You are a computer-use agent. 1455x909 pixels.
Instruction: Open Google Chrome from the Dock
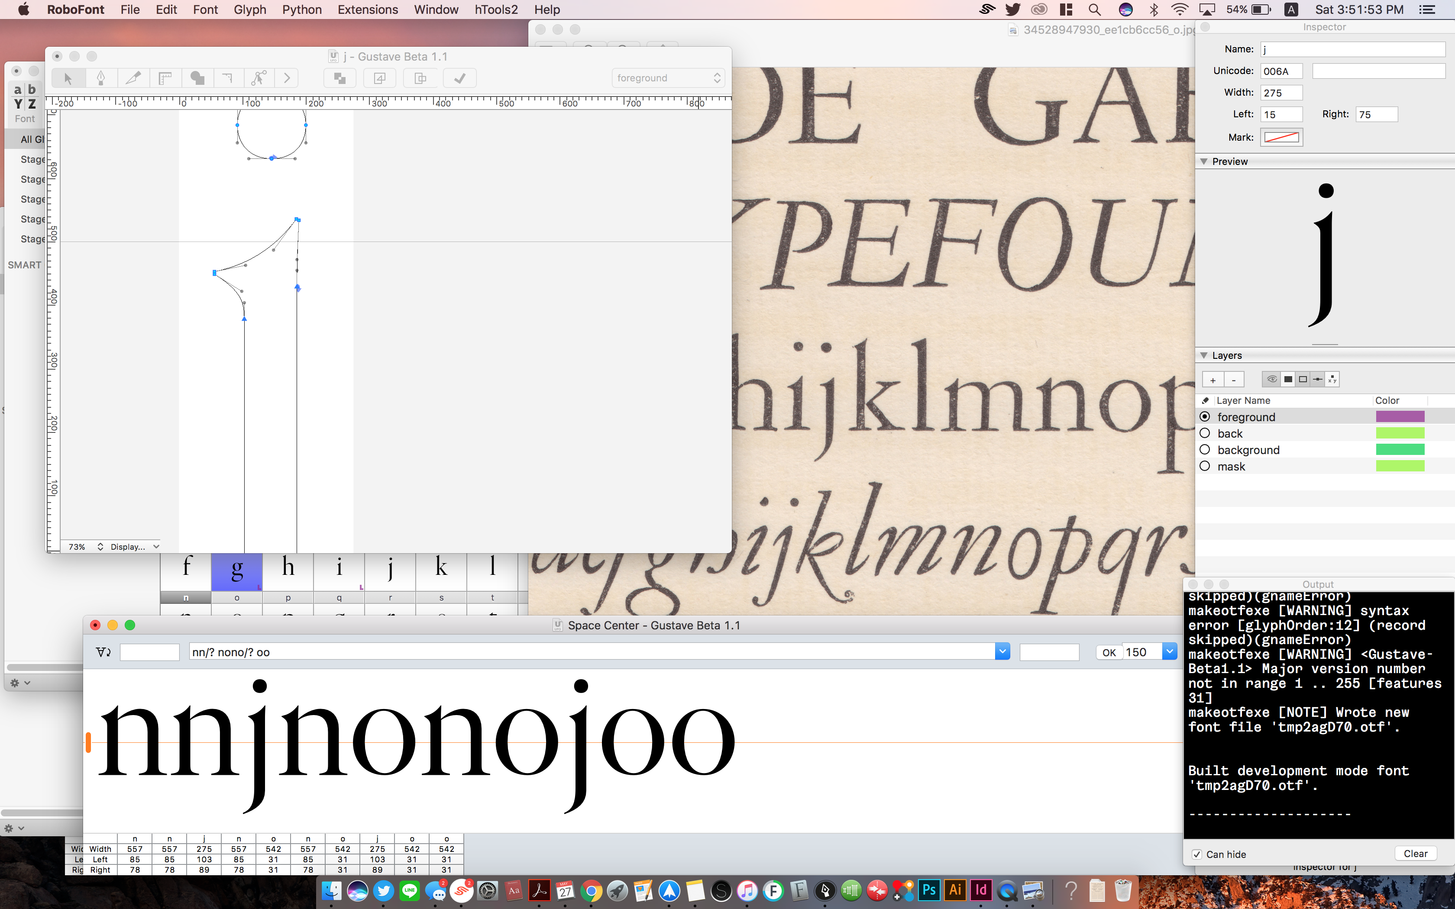(591, 890)
